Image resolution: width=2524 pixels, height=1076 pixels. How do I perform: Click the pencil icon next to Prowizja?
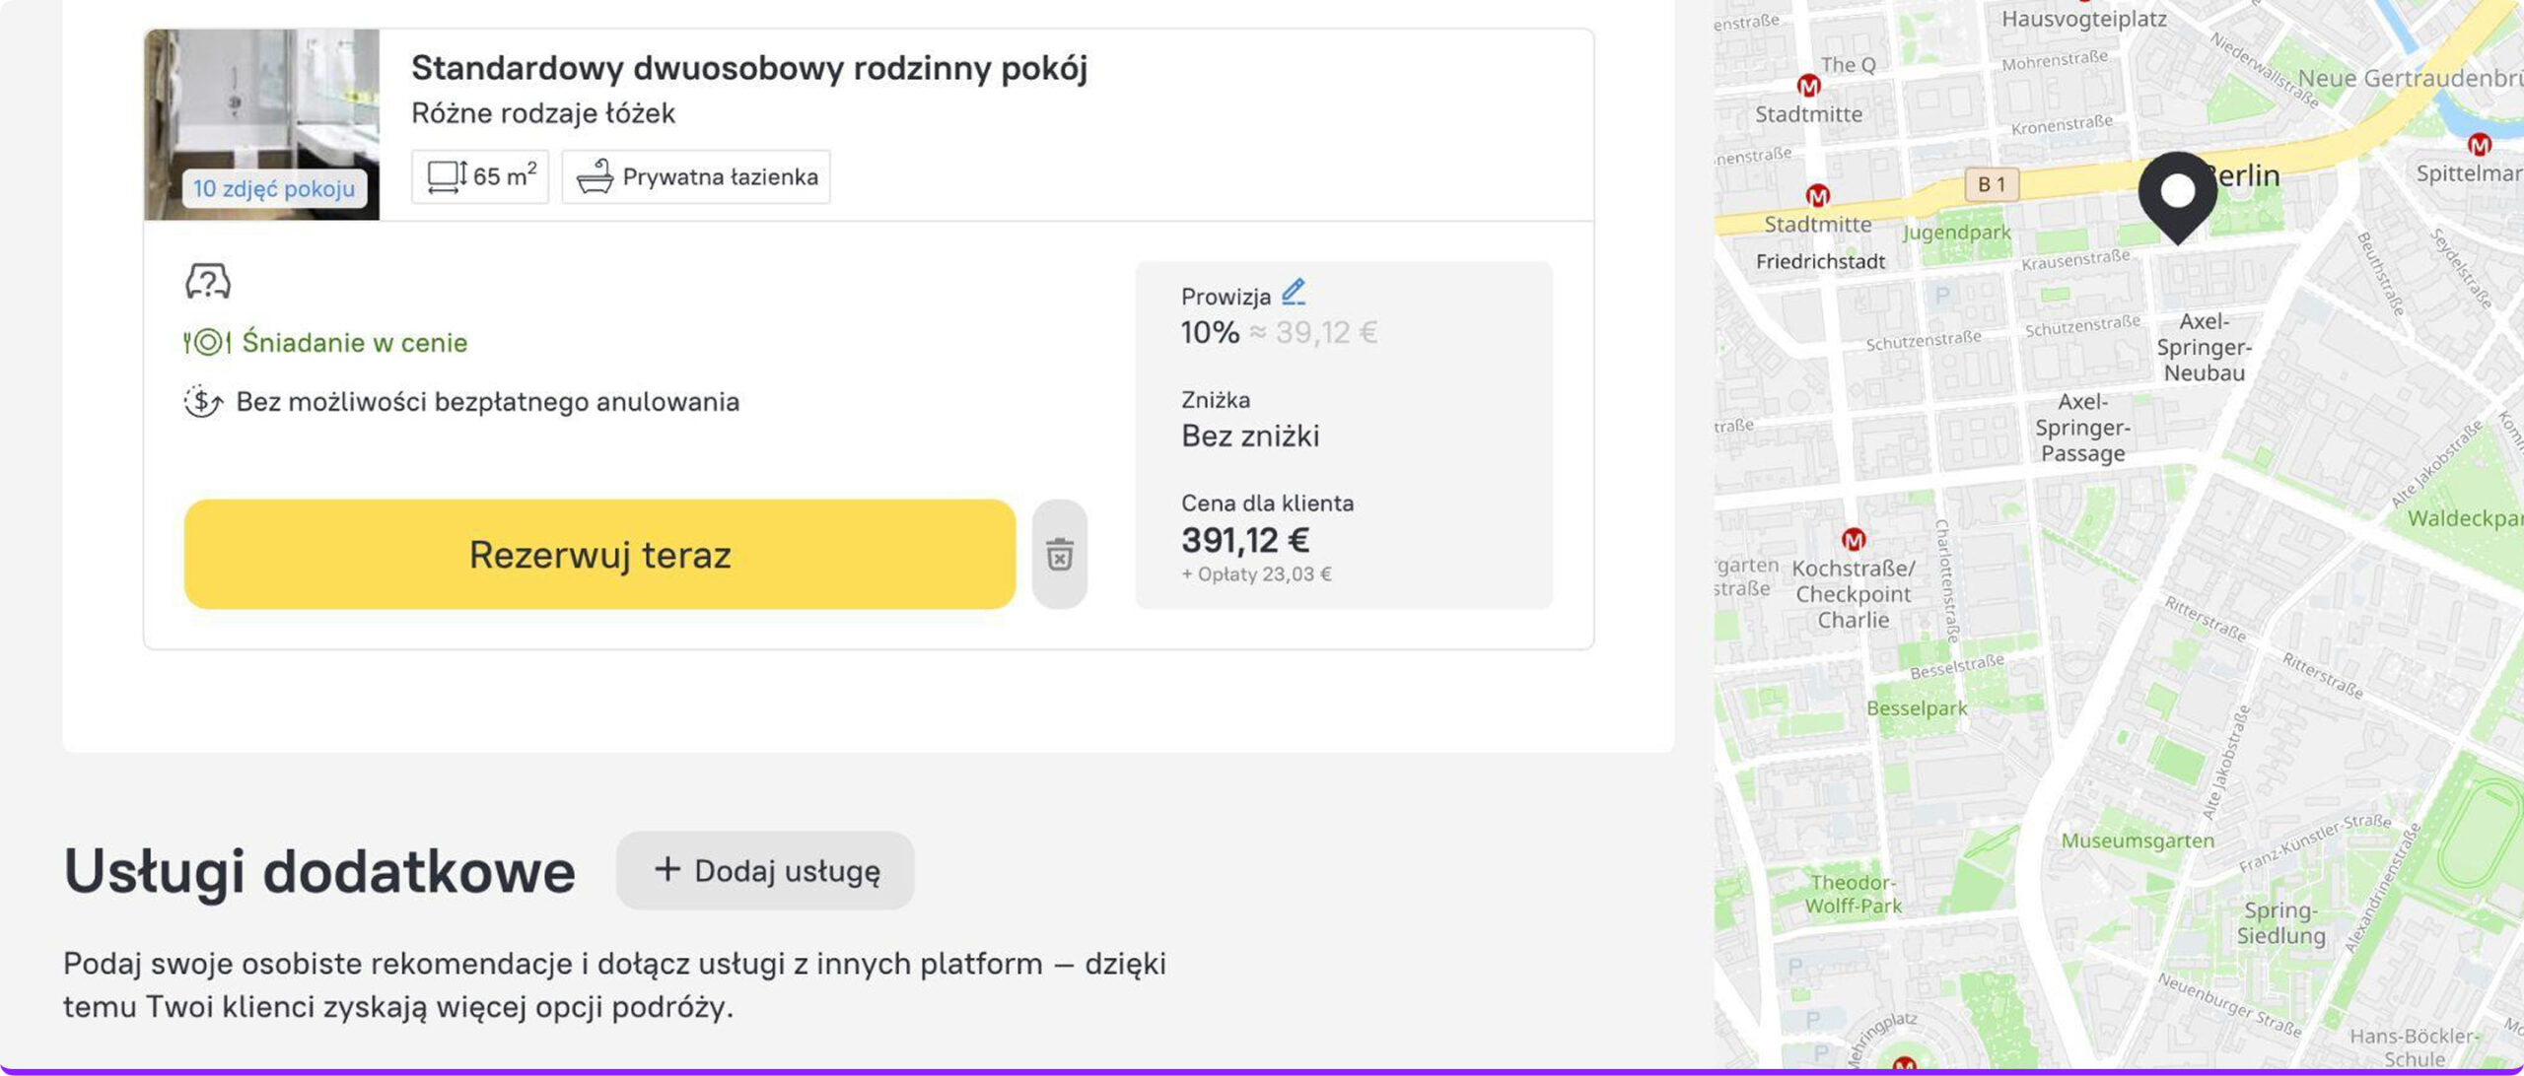coord(1294,293)
